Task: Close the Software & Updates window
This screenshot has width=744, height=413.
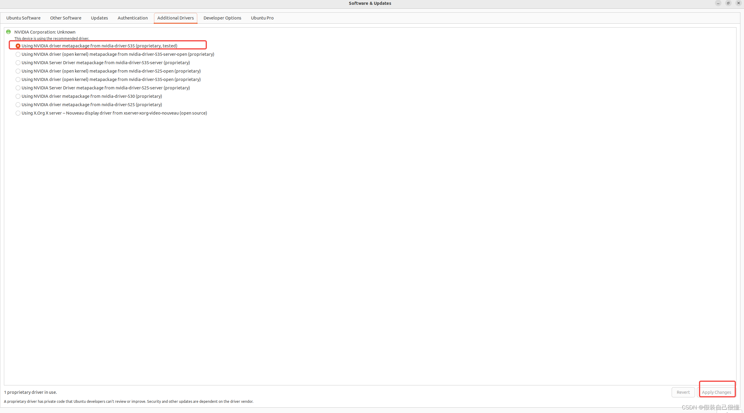Action: (738, 3)
